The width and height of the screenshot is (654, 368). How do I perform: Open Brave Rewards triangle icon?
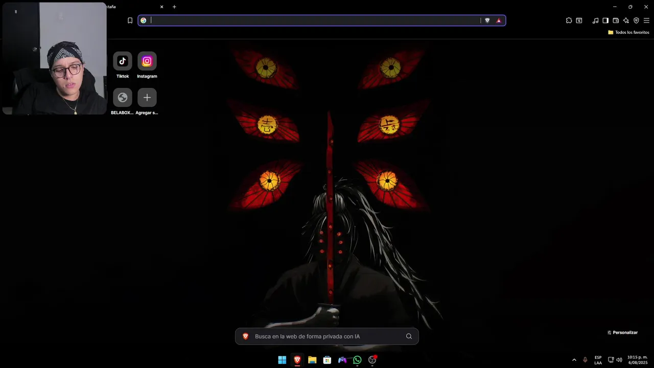499,20
